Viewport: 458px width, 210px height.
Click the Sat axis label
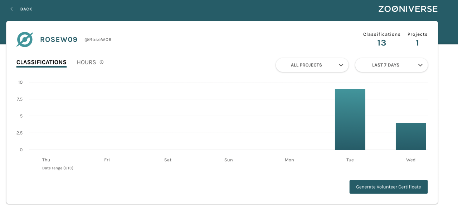168,160
